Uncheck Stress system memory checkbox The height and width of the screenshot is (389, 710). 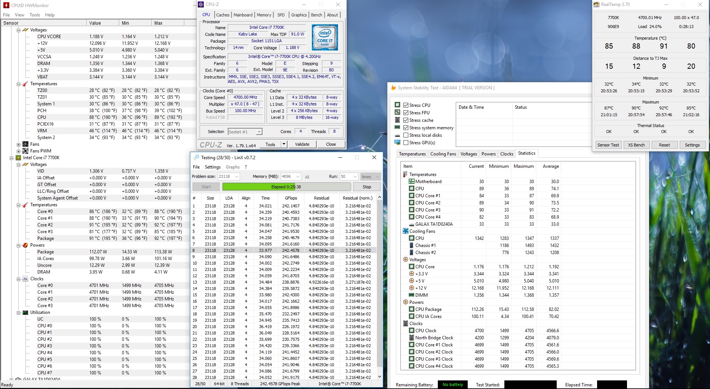(x=406, y=127)
